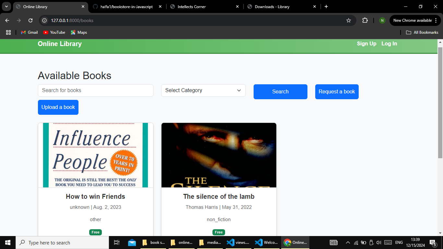This screenshot has height=249, width=443.
Task: Switch to the Downloads - Library tab
Action: point(272,6)
